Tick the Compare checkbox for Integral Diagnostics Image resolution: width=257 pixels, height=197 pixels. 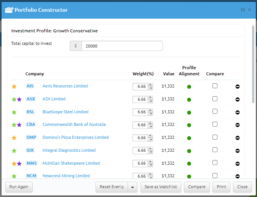[215, 150]
